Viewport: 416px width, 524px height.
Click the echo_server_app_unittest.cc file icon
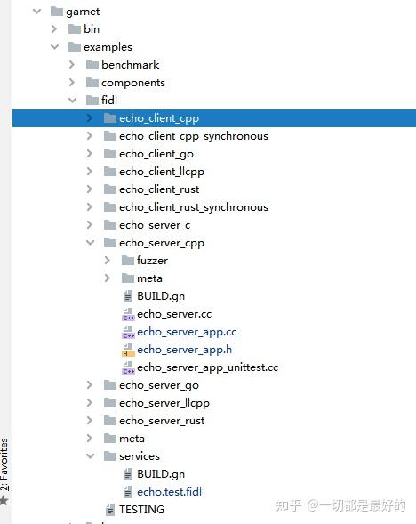click(x=128, y=367)
